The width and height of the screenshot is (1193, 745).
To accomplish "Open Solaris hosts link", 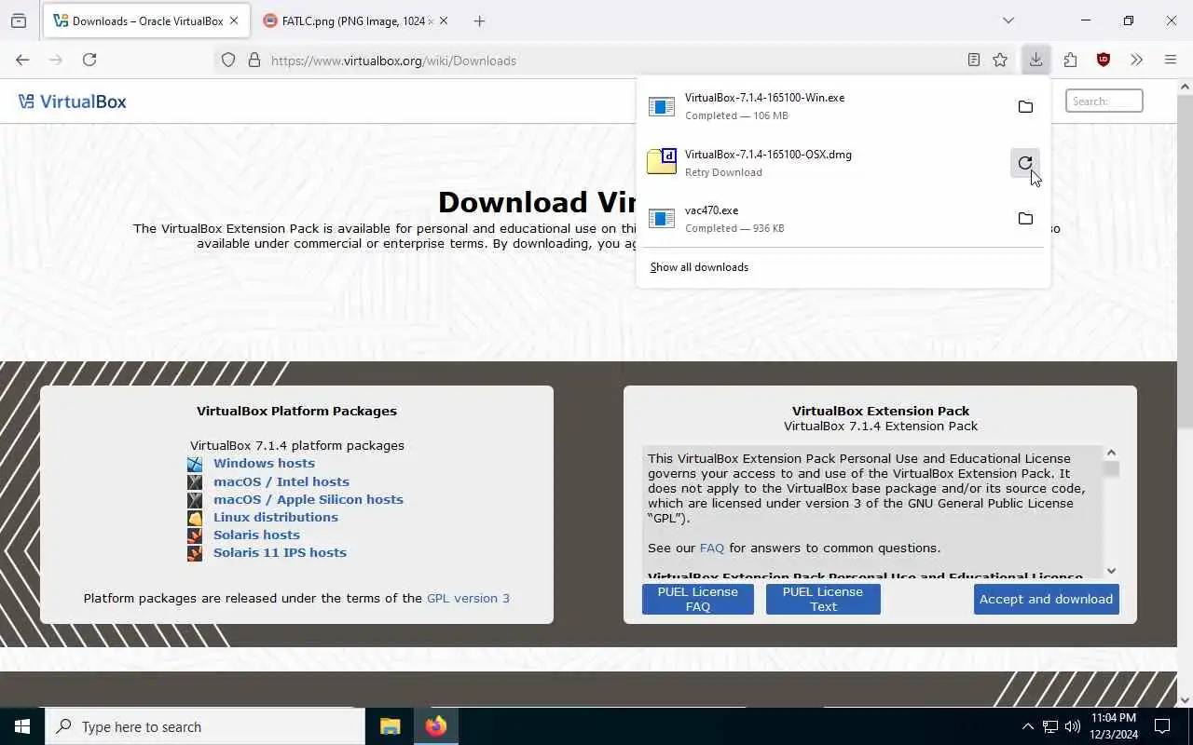I will click(256, 535).
